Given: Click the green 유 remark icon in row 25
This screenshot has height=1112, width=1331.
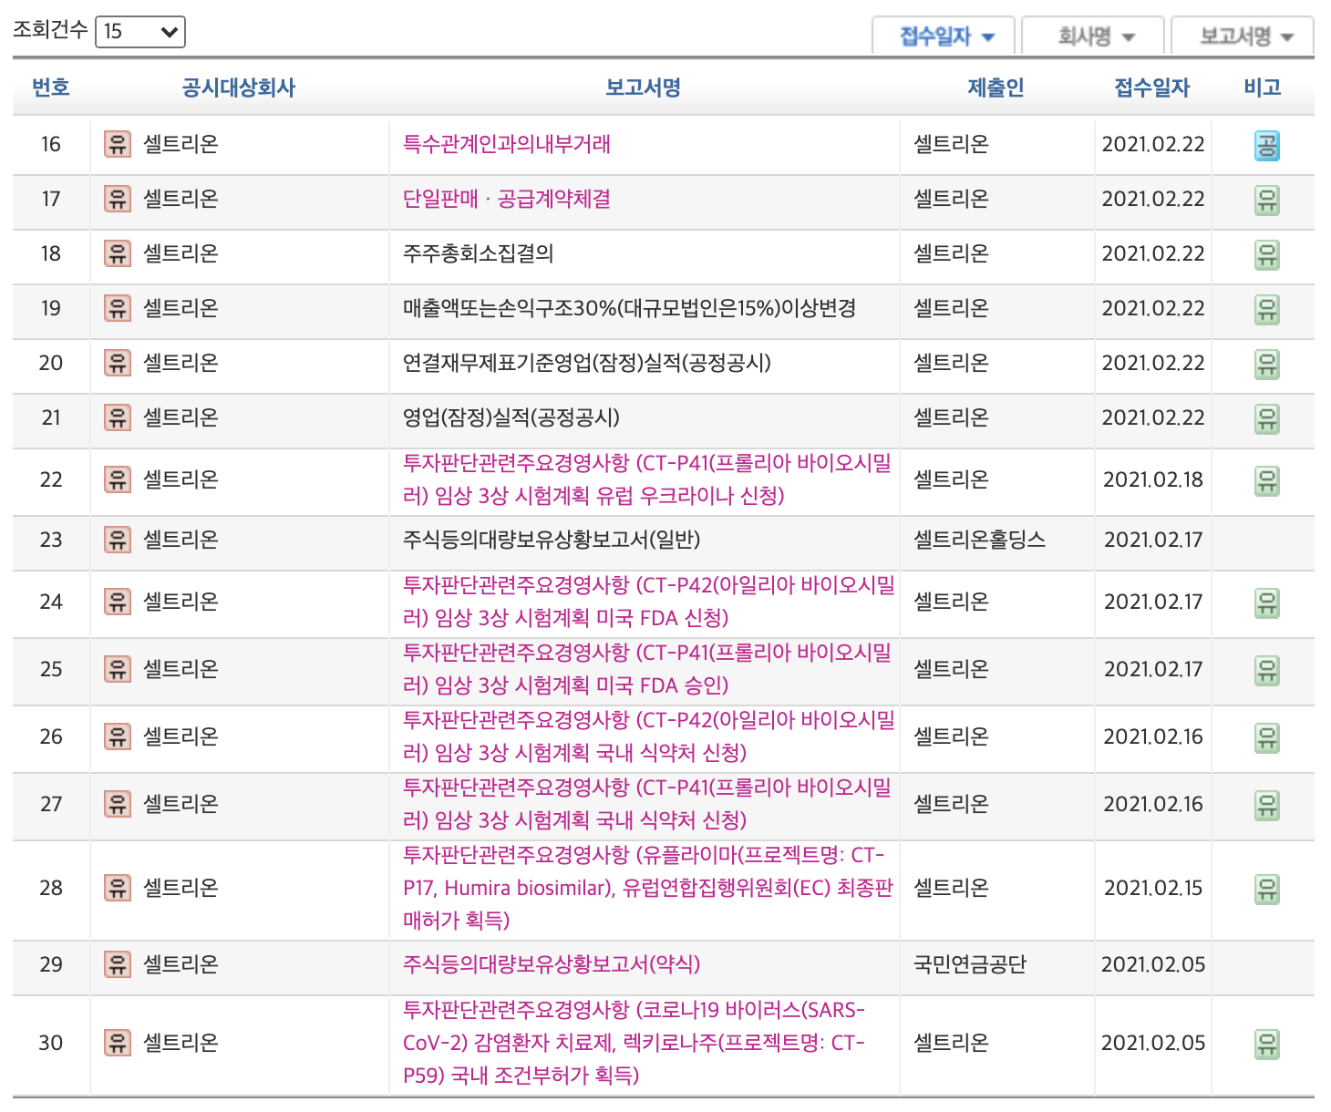Looking at the screenshot, I should 1267,671.
